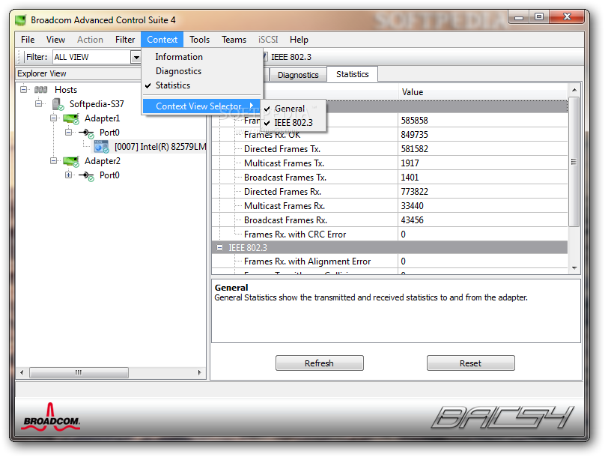
Task: Click the statistics list scroll up arrow
Action: 574,90
